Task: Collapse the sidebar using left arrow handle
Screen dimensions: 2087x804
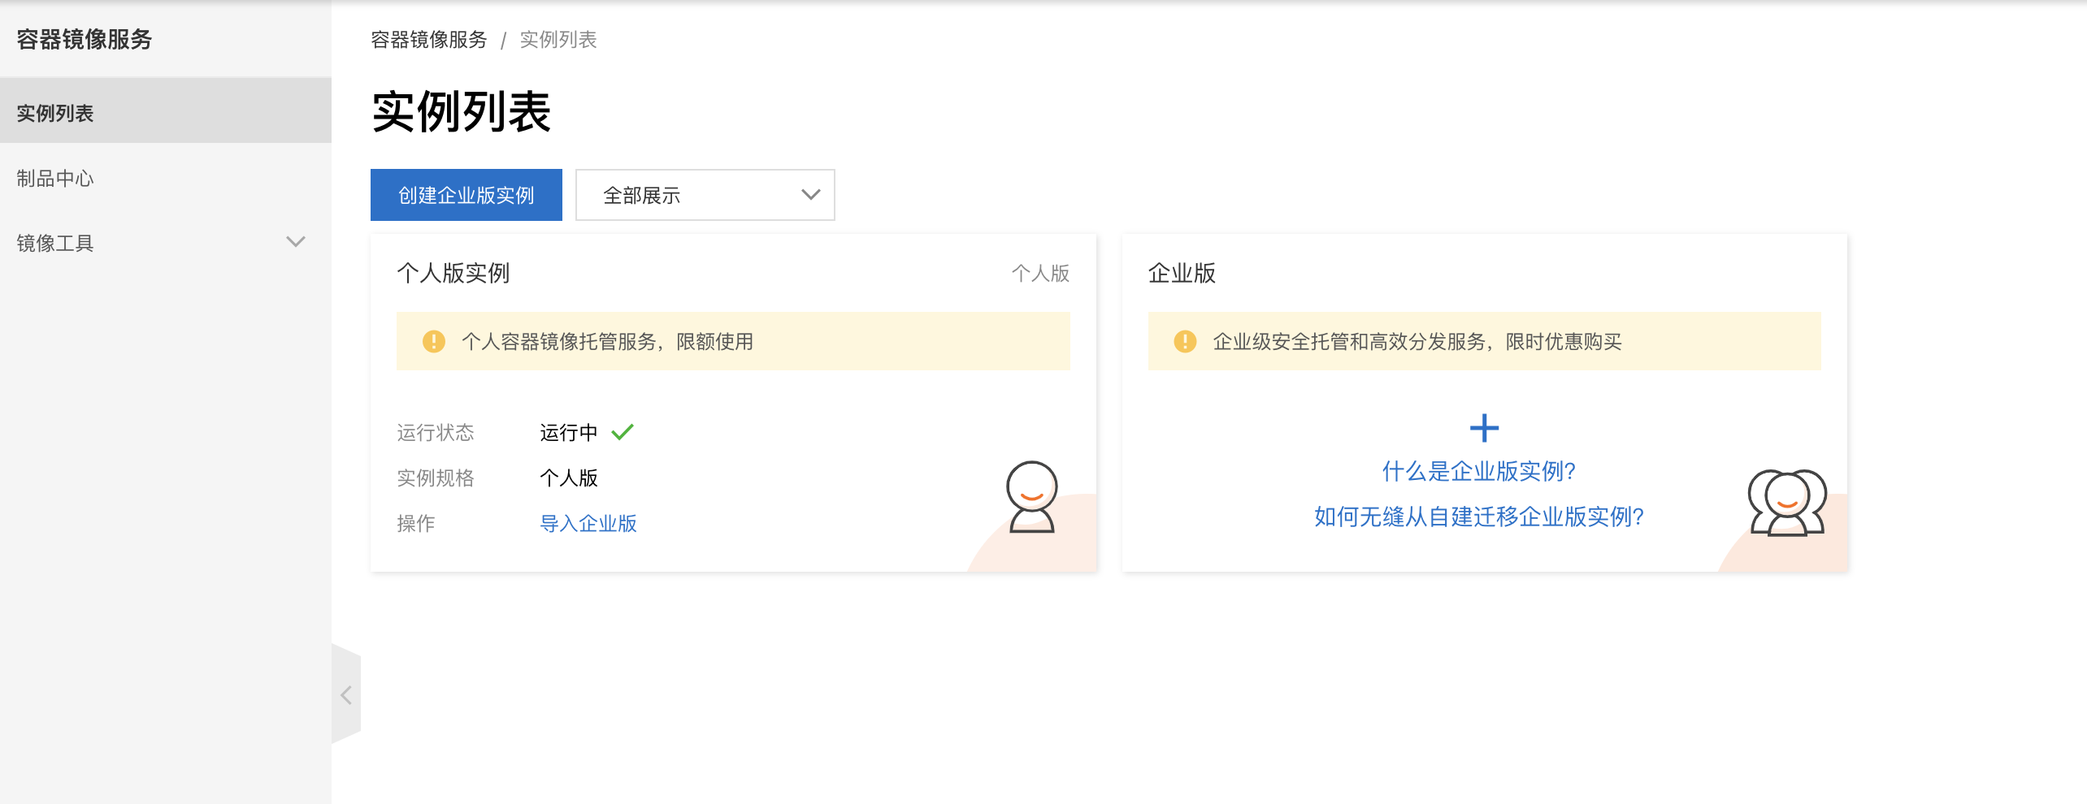Action: (x=346, y=695)
